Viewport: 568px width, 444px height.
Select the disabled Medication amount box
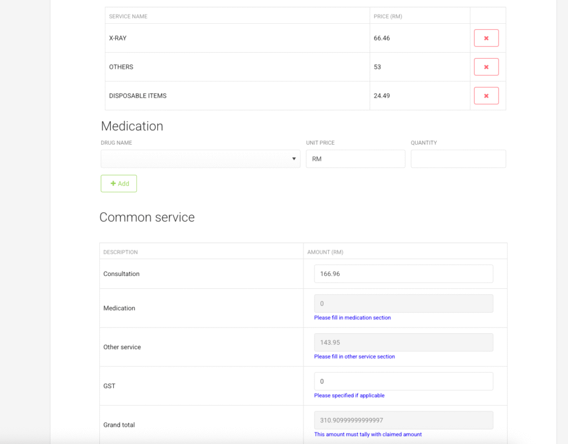coord(403,304)
